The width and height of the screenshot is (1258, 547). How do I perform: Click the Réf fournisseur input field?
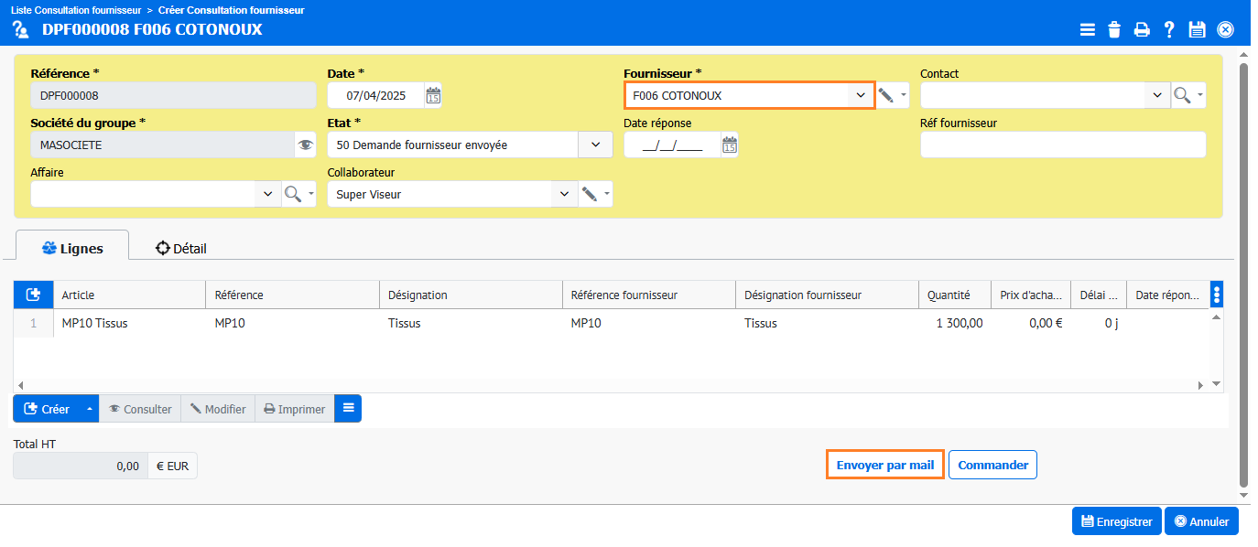coord(1062,145)
